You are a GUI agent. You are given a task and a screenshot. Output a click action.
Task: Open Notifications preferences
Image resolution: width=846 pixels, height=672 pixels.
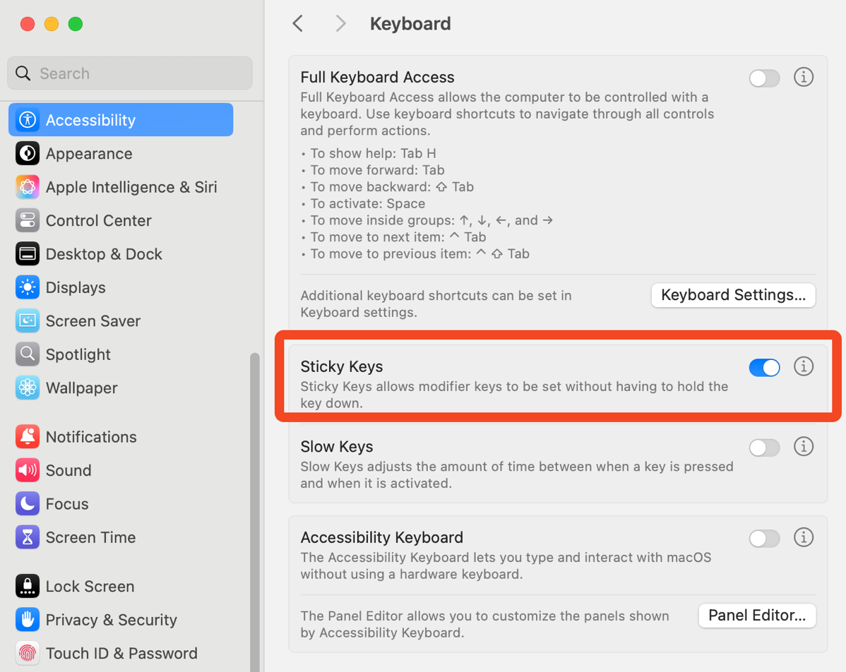pyautogui.click(x=91, y=436)
